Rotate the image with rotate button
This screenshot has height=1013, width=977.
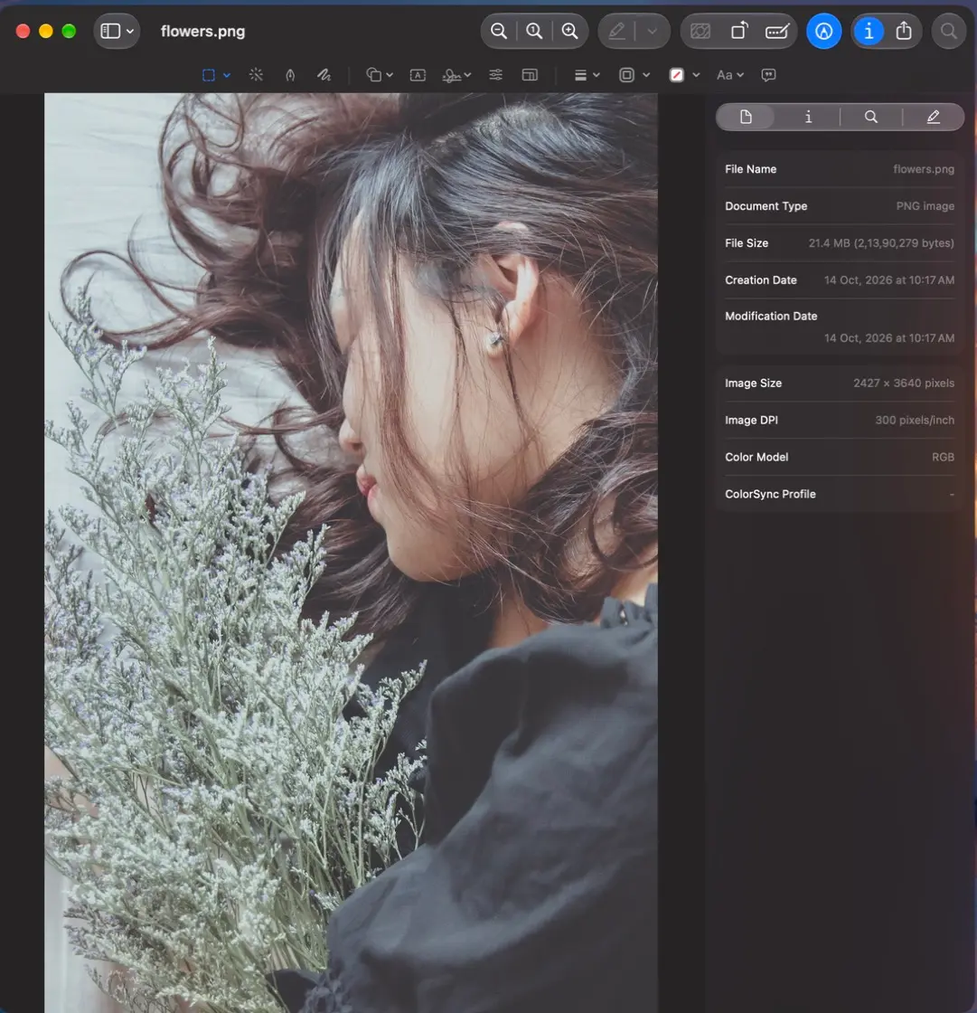point(738,31)
